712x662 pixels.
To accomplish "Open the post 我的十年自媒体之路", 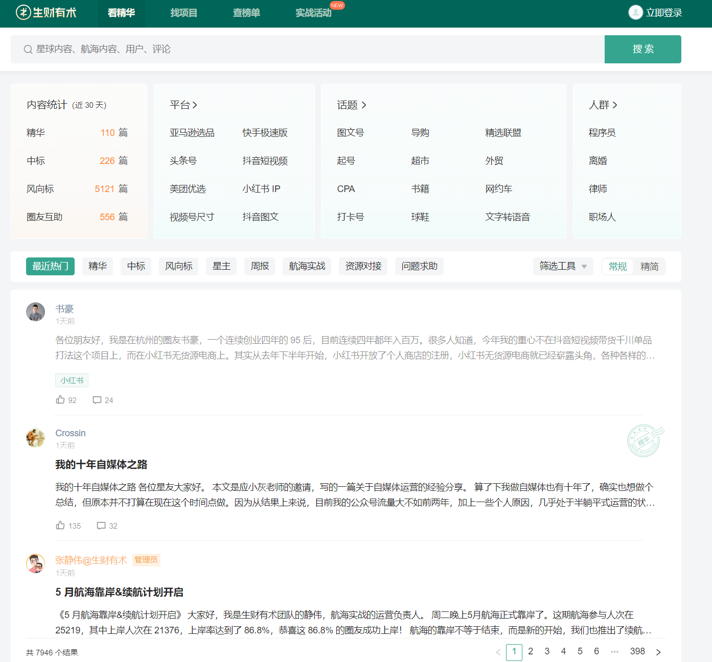I will 101,464.
